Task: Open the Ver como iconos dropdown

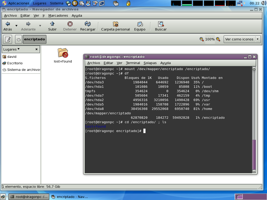Action: [242, 39]
